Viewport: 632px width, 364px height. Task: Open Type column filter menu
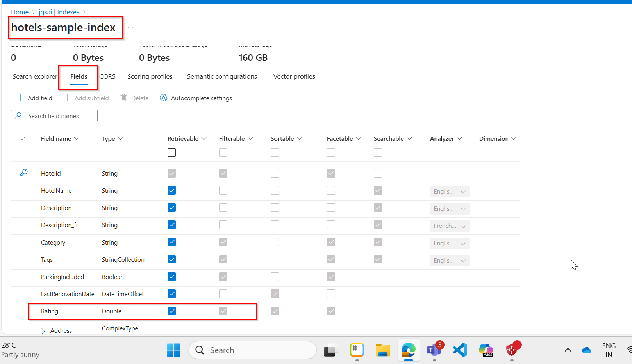(120, 138)
